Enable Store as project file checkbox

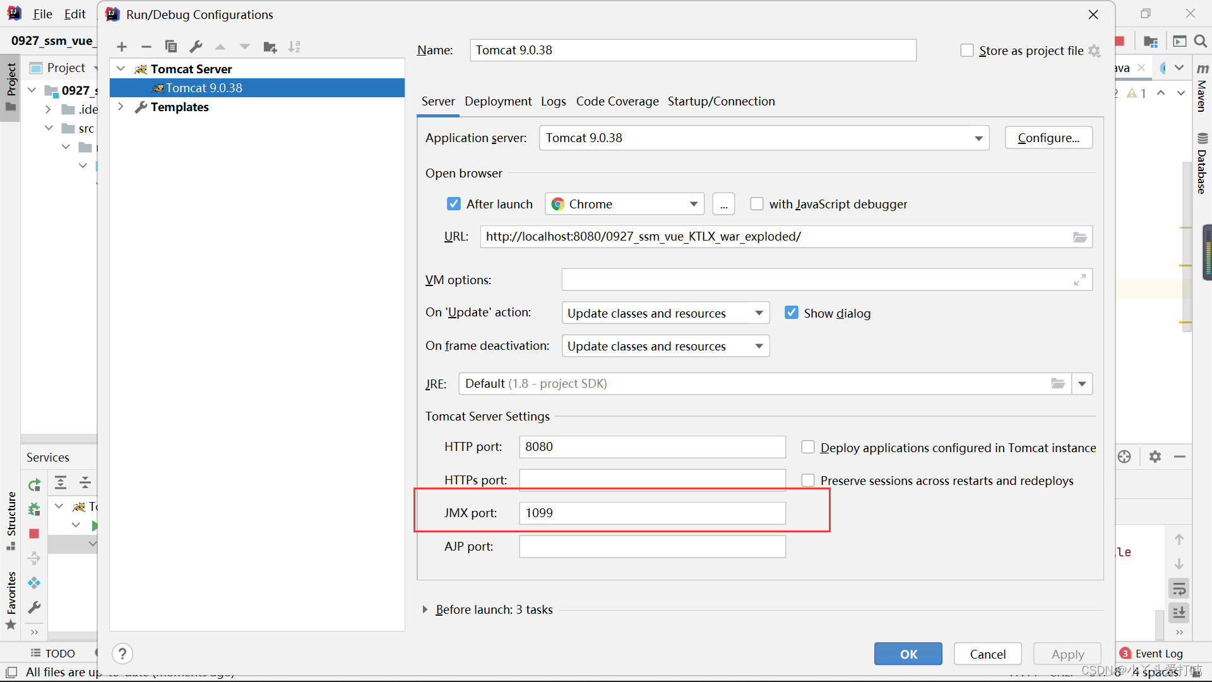pos(967,50)
